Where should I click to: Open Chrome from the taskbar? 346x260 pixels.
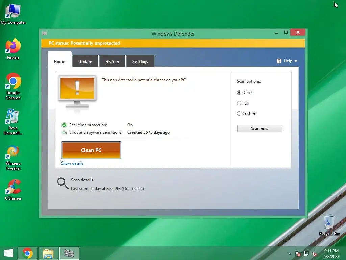(27, 253)
